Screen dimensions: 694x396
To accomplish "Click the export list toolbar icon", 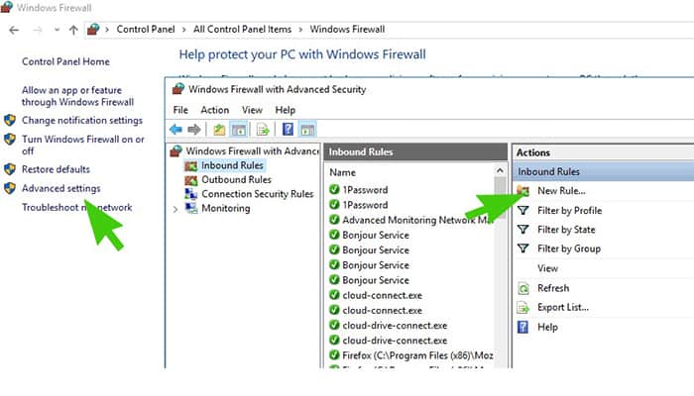I will click(263, 129).
